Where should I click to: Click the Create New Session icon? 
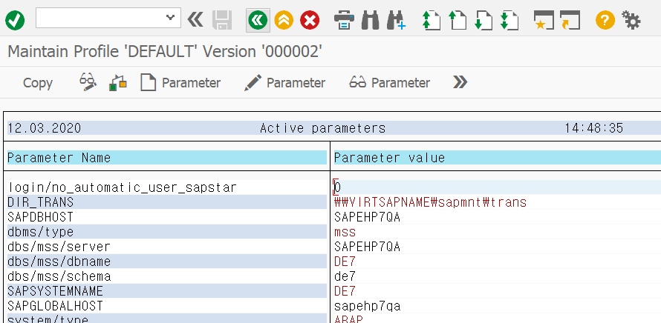(x=544, y=20)
